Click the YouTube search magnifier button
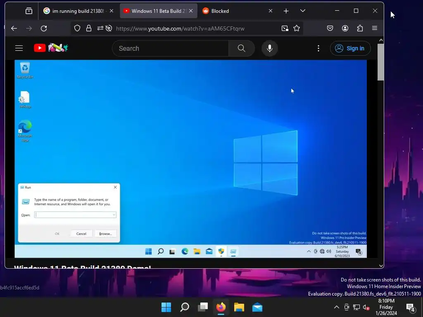This screenshot has width=423, height=317. tap(241, 48)
